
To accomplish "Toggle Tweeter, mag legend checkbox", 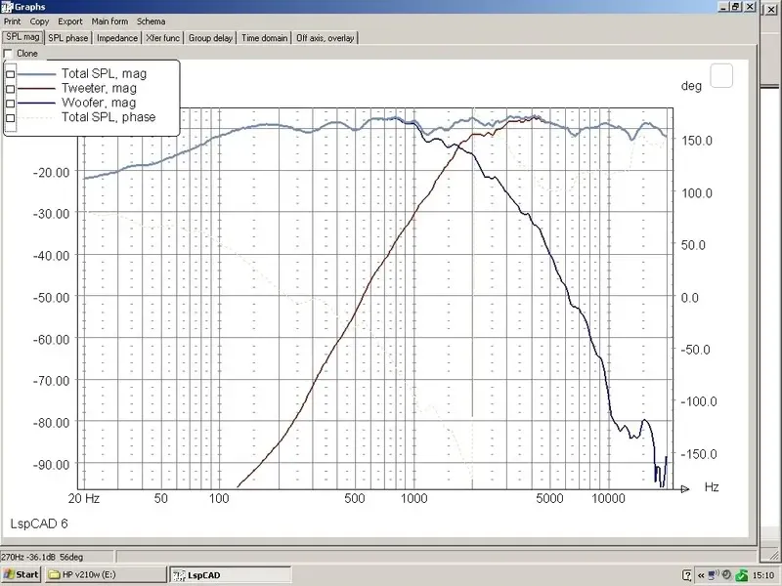I will click(x=11, y=89).
